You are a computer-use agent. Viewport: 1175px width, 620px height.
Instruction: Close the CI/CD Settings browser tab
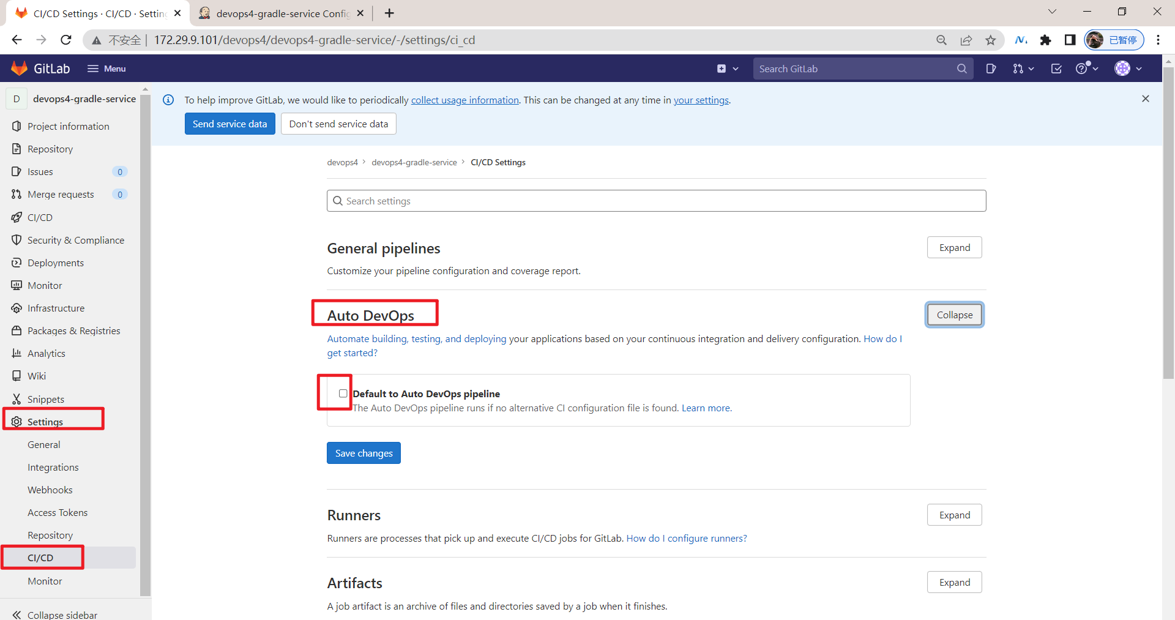pyautogui.click(x=177, y=13)
